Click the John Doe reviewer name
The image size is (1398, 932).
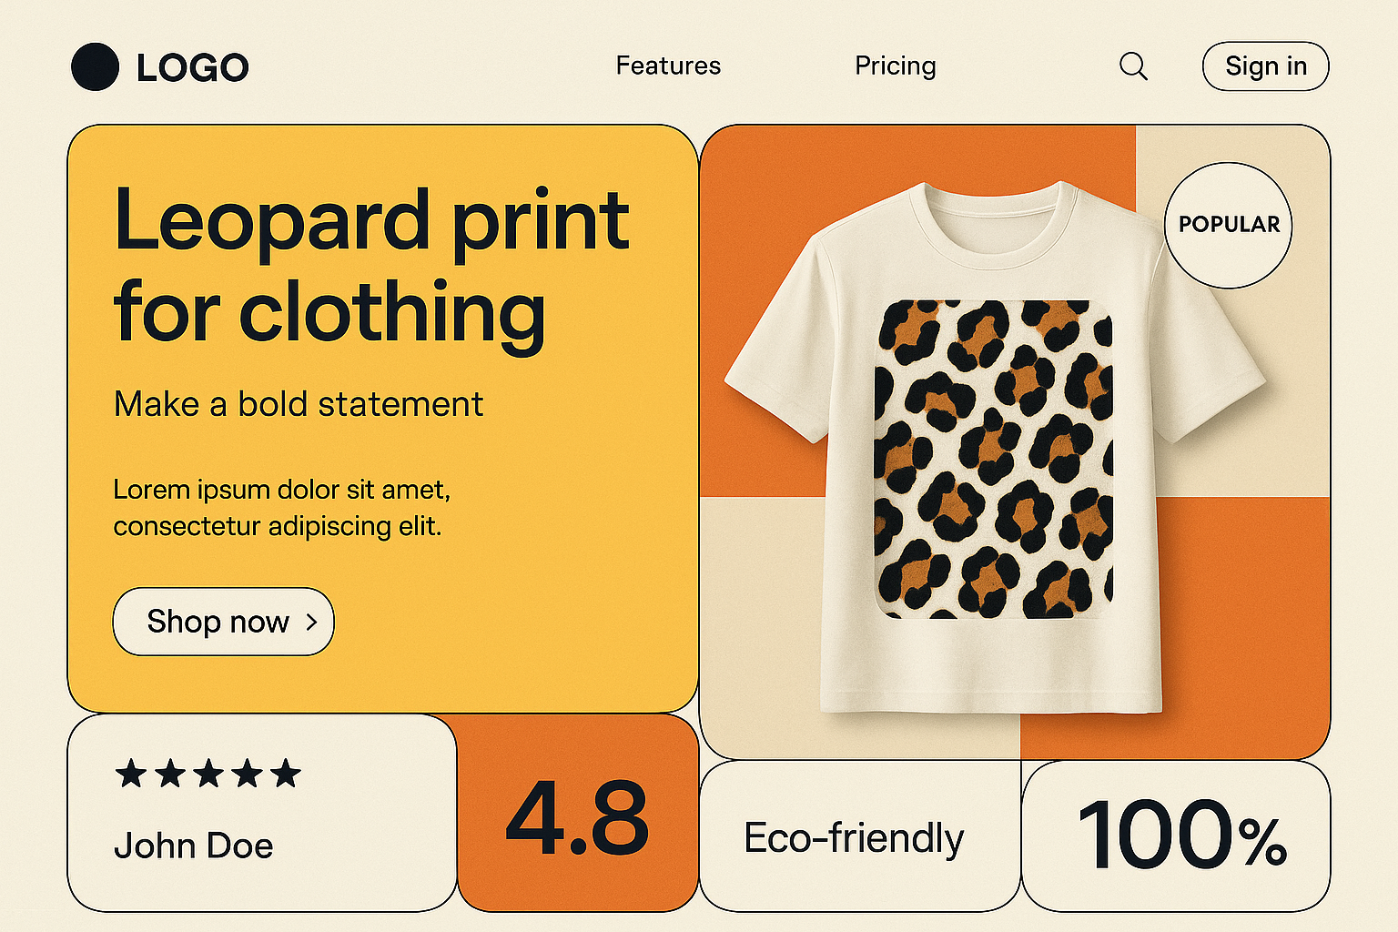pyautogui.click(x=193, y=846)
